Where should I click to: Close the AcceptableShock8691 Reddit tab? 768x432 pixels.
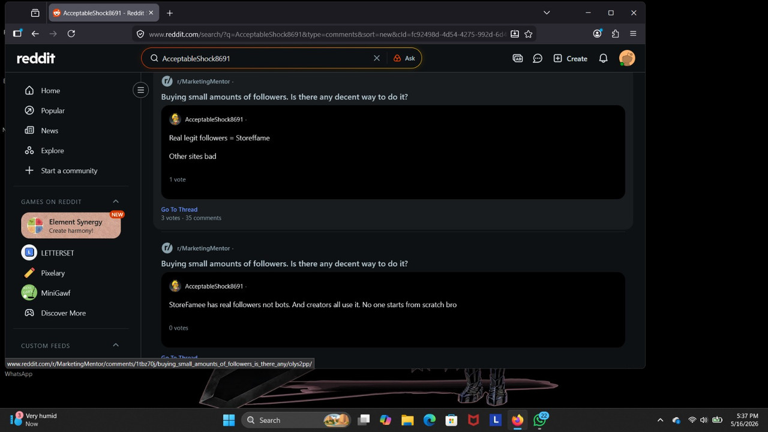coord(151,13)
